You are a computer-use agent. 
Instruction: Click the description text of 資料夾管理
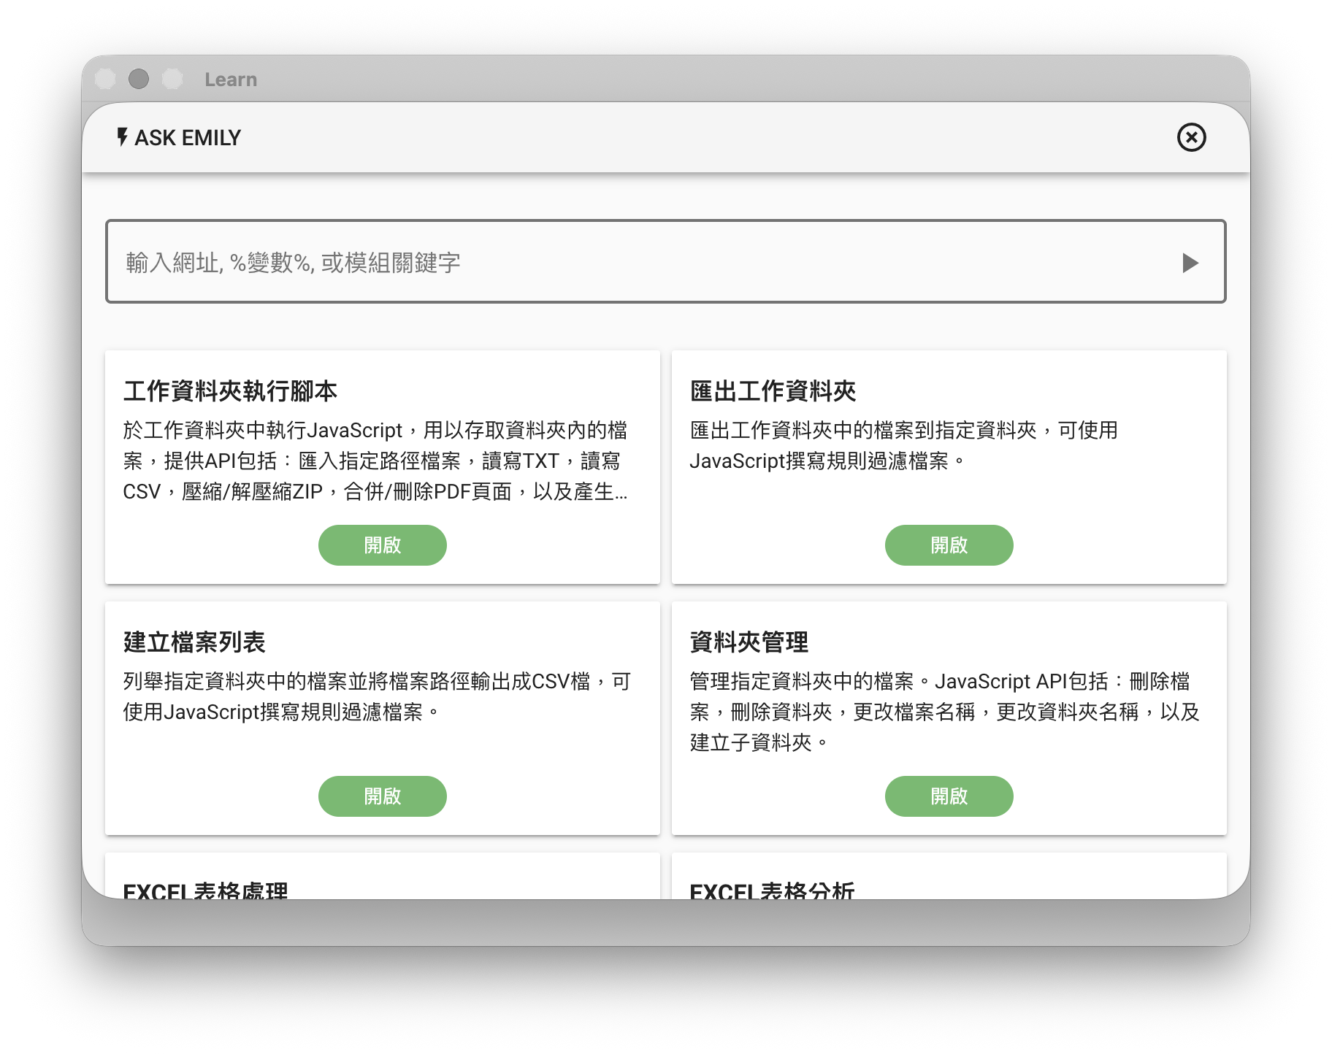(x=944, y=712)
